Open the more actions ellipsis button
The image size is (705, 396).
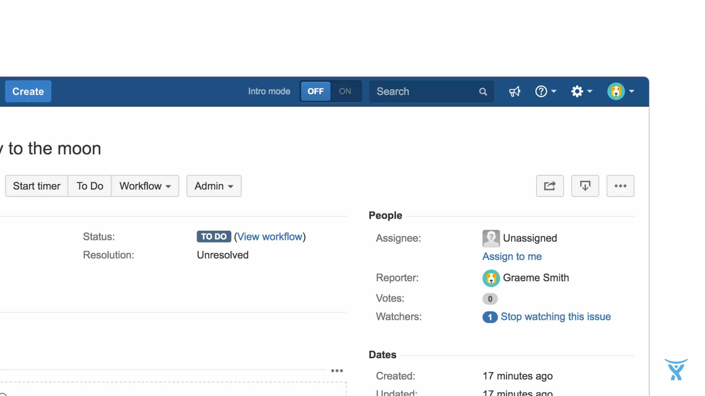pyautogui.click(x=620, y=186)
